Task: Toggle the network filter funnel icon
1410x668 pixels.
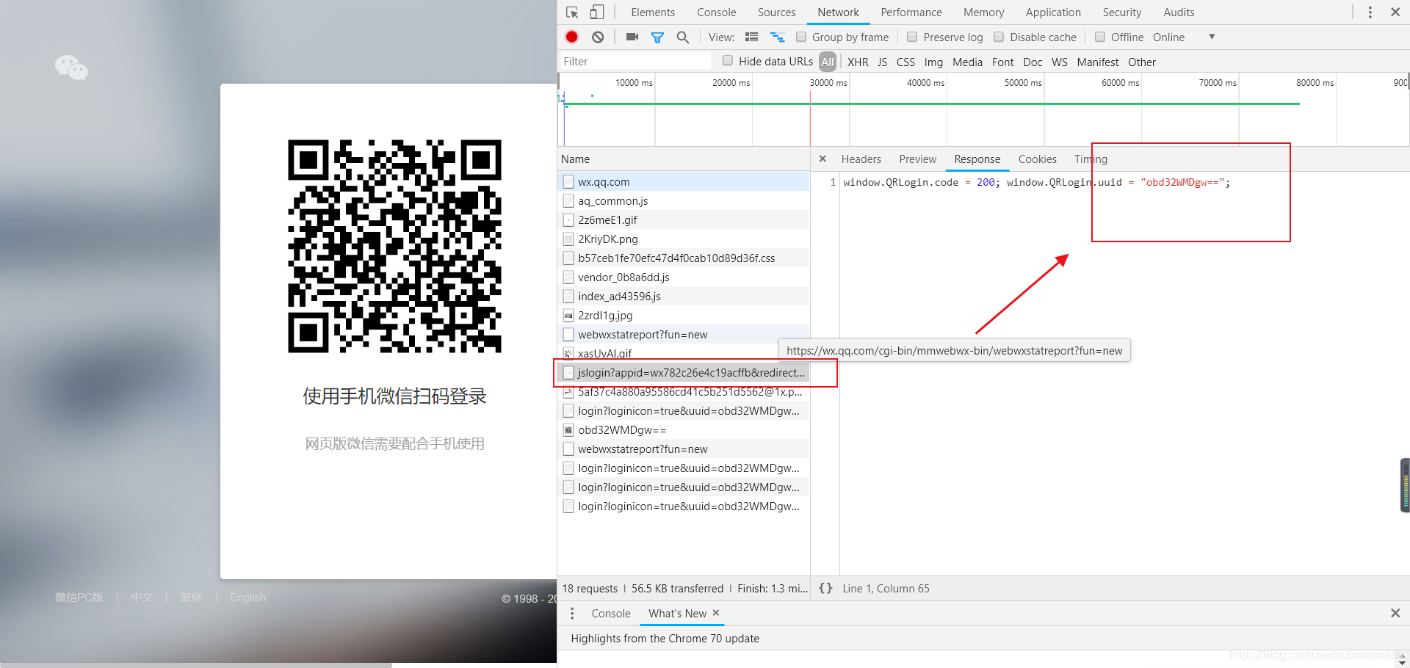Action: (x=657, y=37)
